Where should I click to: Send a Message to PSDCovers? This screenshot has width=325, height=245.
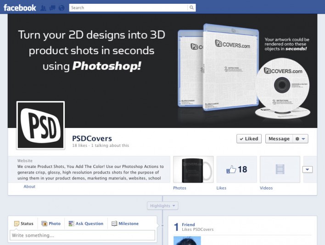click(279, 139)
